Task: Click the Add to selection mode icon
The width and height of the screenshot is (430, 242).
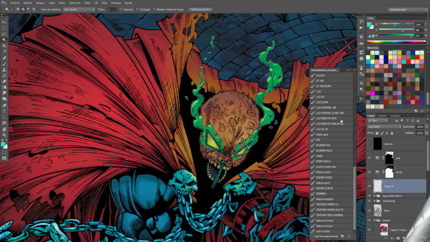Action: 23,9
